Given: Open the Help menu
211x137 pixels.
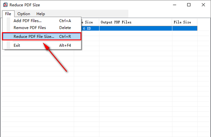Looking at the screenshot, I should [41, 14].
